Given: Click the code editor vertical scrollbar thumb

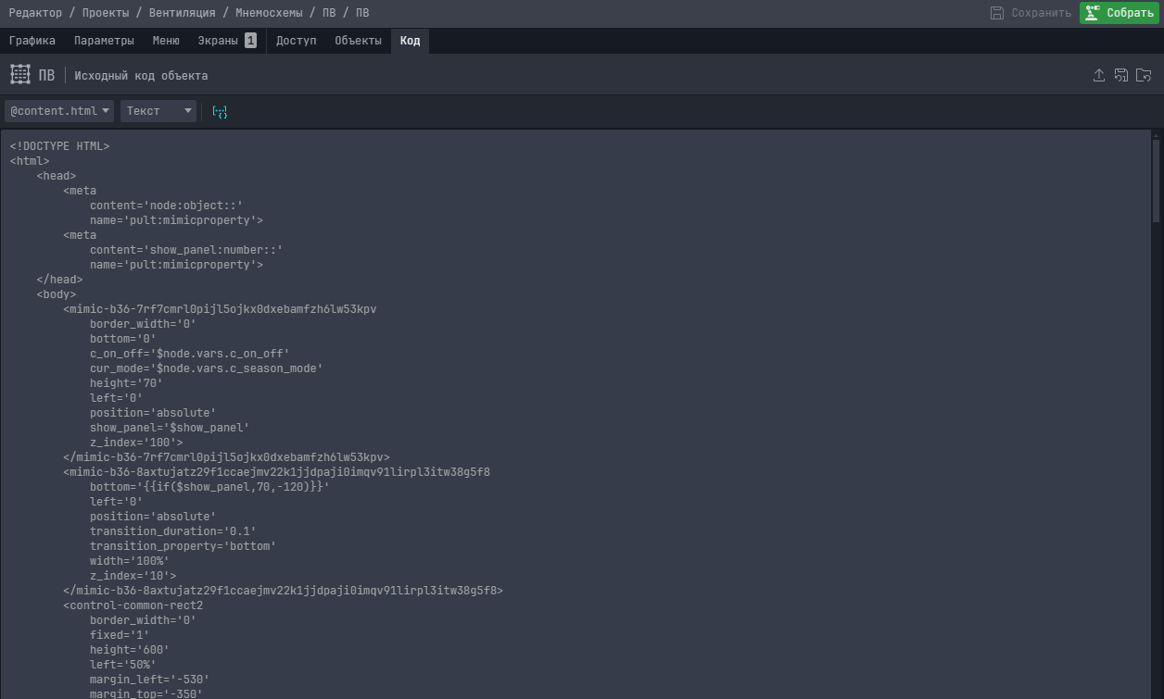Looking at the screenshot, I should tap(1156, 181).
